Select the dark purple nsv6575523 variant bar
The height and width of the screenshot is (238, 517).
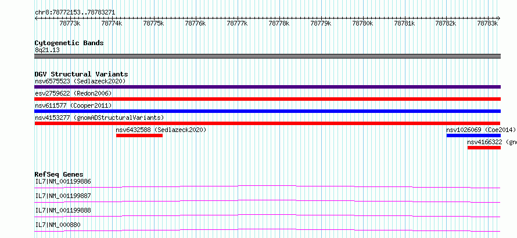[x=267, y=87]
